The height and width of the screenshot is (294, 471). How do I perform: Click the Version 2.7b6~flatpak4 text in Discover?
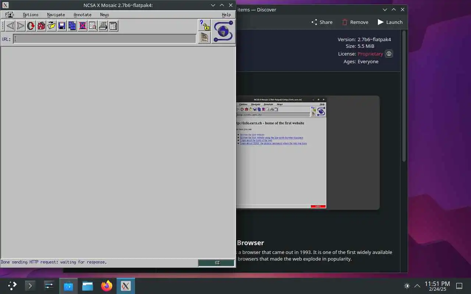tap(364, 39)
